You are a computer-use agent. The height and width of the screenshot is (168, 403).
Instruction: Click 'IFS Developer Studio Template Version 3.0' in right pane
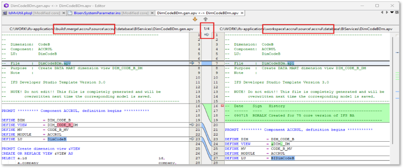pos(282,82)
